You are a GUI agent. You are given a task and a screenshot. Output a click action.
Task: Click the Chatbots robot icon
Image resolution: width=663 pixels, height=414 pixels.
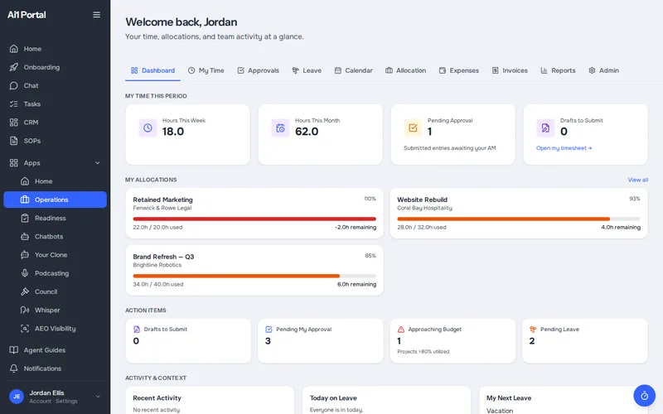coord(25,237)
